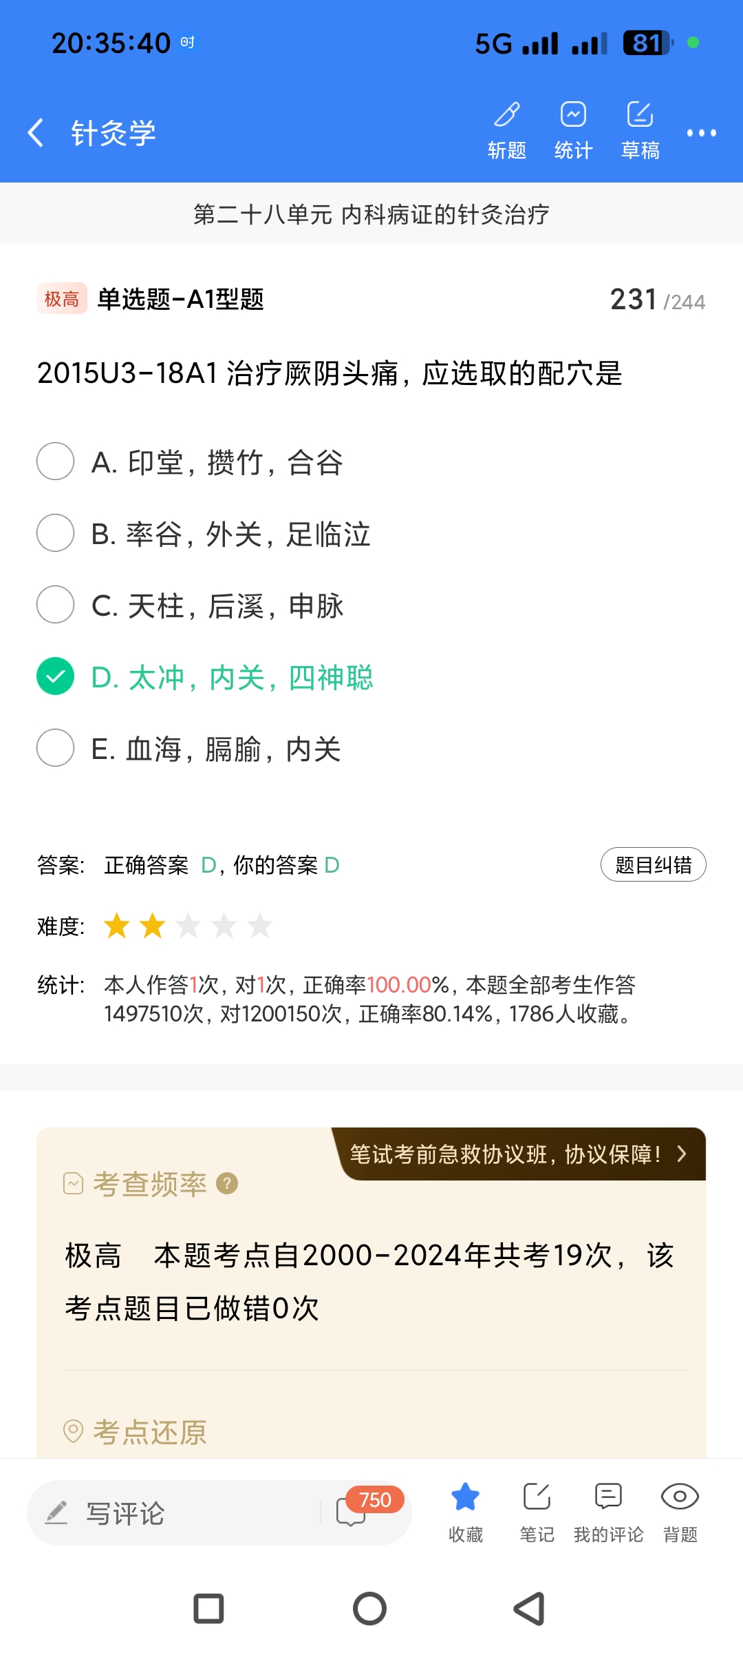Toggle the 背题 eye mode
Viewport: 743px width, 1653px height.
[x=680, y=1510]
